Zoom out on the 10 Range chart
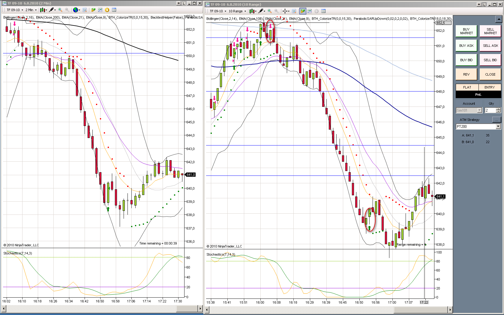Image resolution: width=504 pixels, height=315 pixels. point(276,11)
